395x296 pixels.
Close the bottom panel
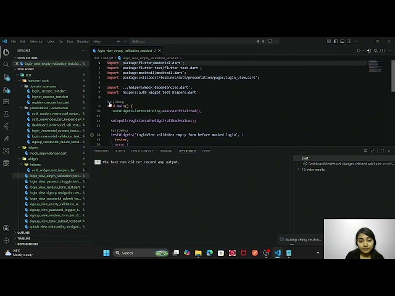pos(389,150)
